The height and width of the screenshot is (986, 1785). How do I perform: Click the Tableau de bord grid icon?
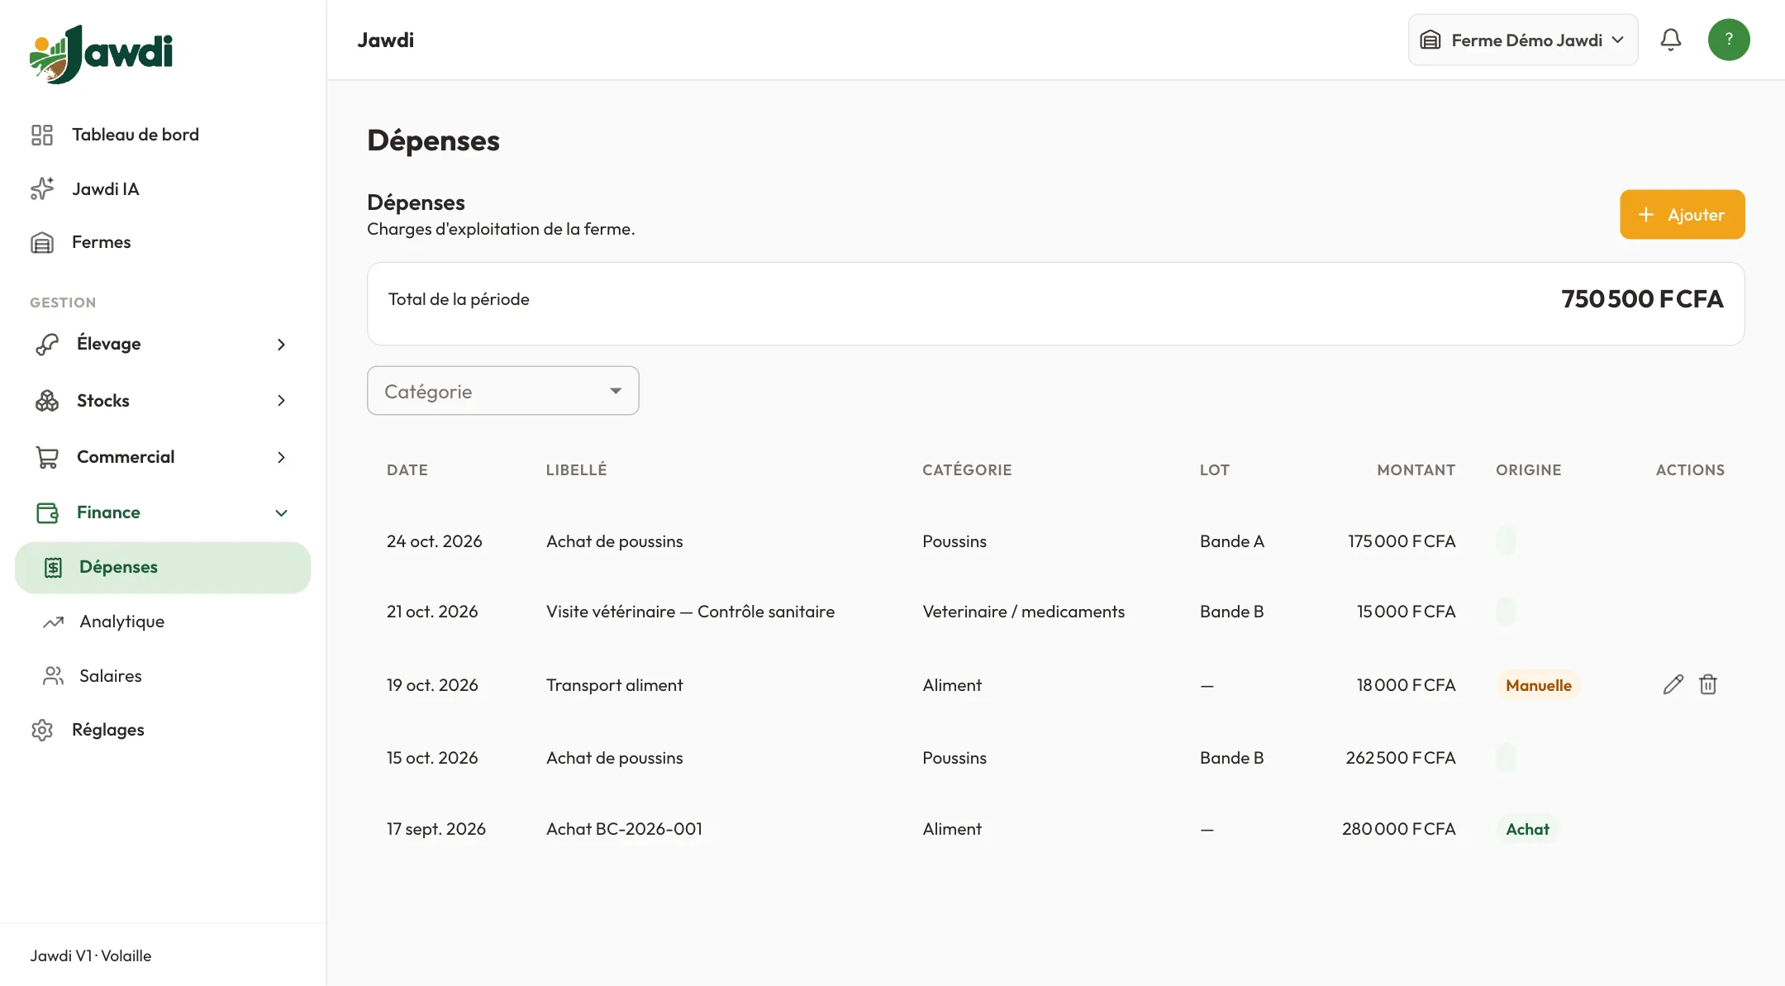coord(42,135)
